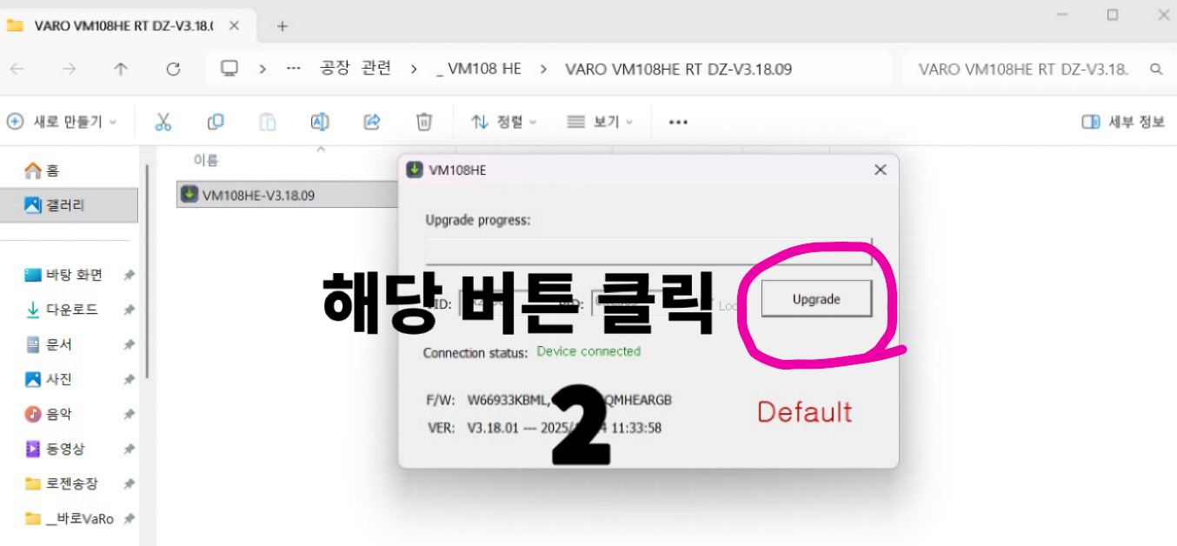1177x546 pixels.
Task: Open the See more ellipsis menu
Action: [678, 122]
